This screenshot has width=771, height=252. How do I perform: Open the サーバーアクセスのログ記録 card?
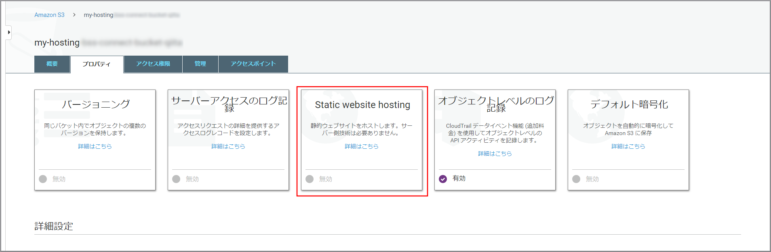[228, 140]
